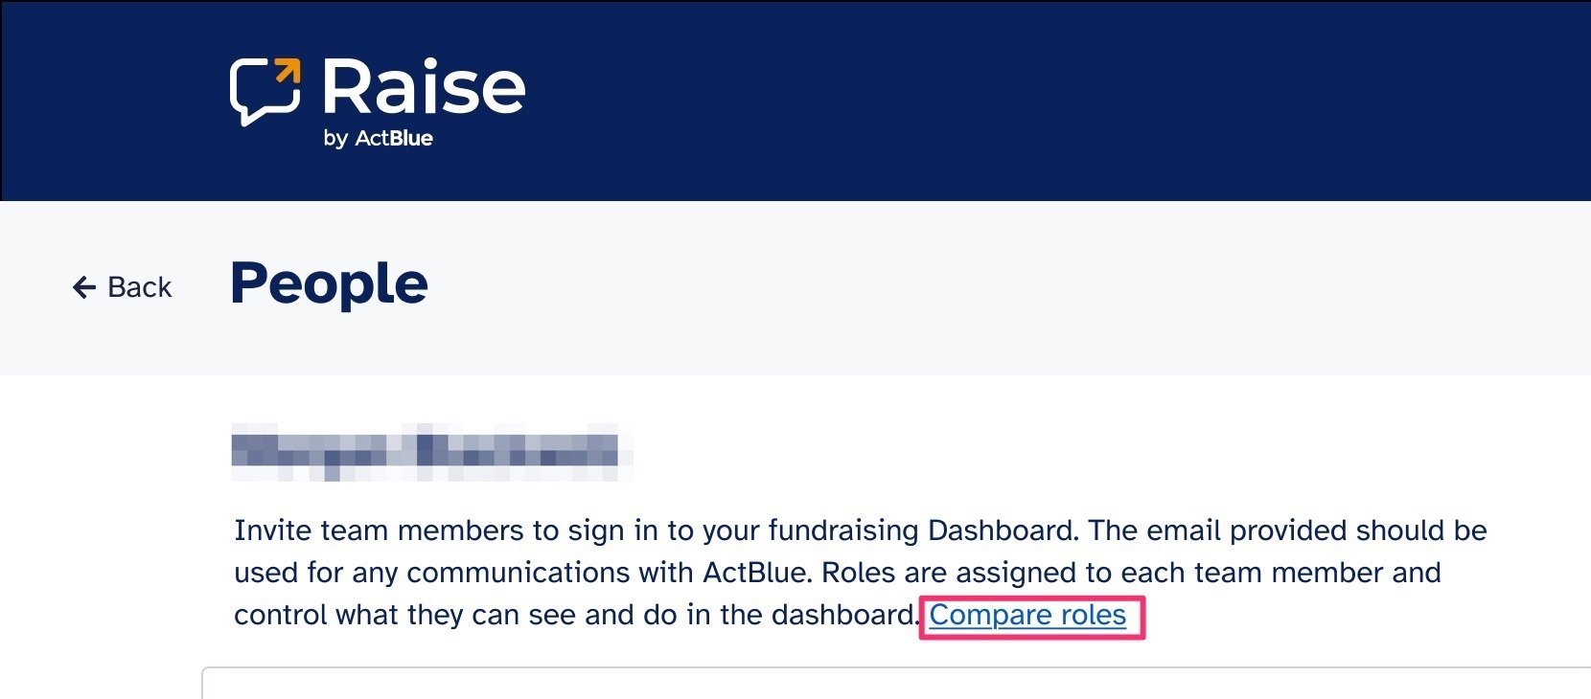Screen dimensions: 1591x699
Task: Click the Raise speech bubble logo icon
Action: click(x=263, y=93)
